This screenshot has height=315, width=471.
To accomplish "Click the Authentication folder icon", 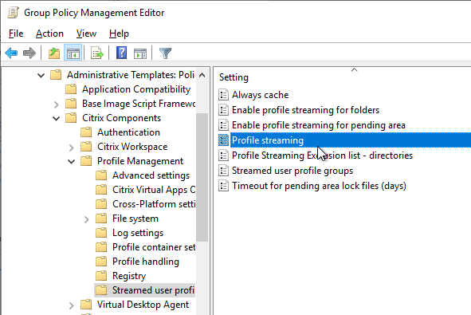I will (86, 132).
